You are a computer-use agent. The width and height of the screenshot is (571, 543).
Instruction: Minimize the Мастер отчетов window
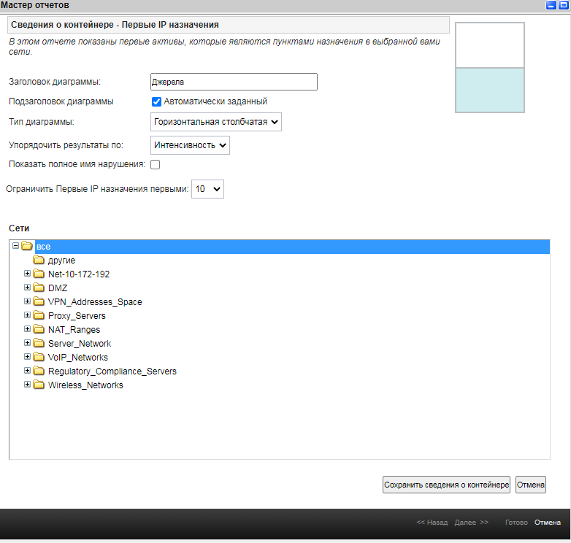551,5
